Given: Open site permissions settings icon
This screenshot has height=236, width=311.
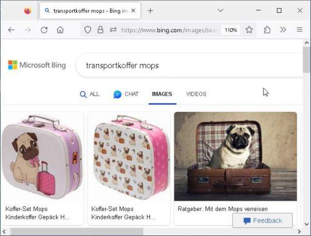Looking at the screenshot, I should pyautogui.click(x=113, y=30).
